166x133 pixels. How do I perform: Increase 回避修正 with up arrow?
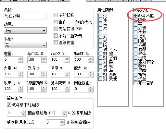click(91, 88)
